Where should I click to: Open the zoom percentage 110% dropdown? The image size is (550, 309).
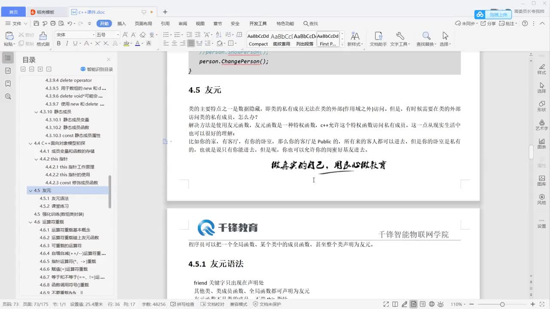[x=458, y=304]
